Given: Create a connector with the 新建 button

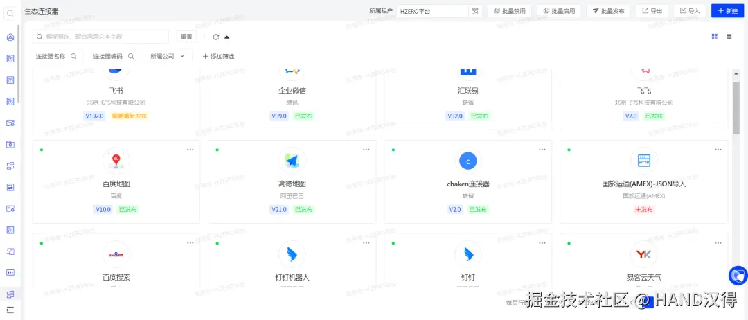Looking at the screenshot, I should point(727,11).
